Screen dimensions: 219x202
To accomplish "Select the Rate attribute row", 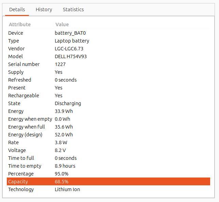I will pyautogui.click(x=108, y=142).
